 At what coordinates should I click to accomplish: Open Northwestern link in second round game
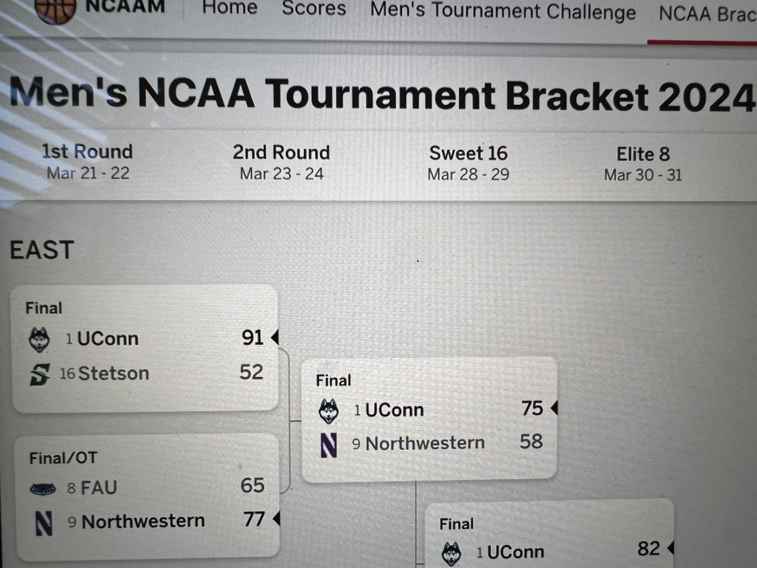(425, 443)
